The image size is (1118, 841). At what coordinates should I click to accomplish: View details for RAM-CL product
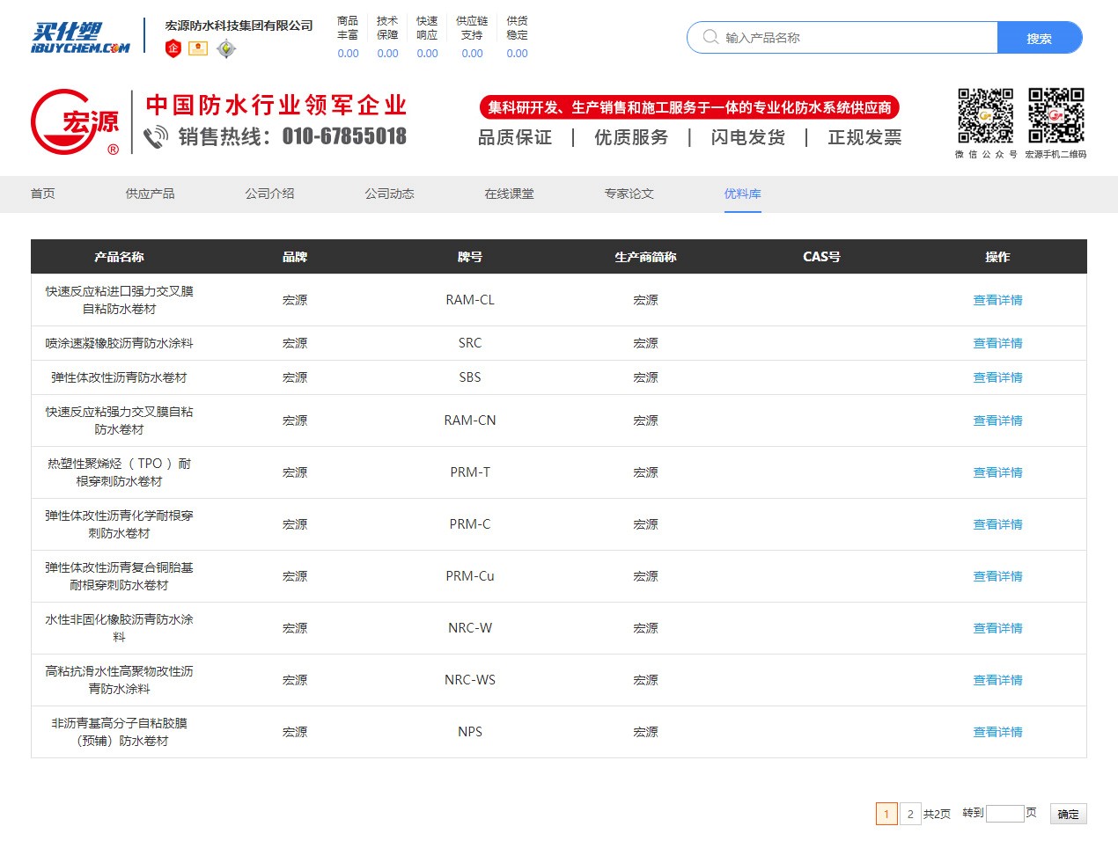pos(997,300)
